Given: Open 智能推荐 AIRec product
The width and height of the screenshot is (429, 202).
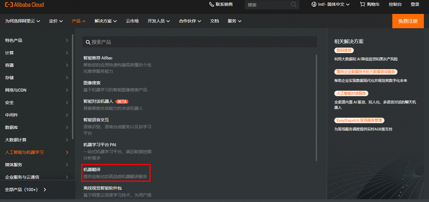Looking at the screenshot, I should click(98, 58).
